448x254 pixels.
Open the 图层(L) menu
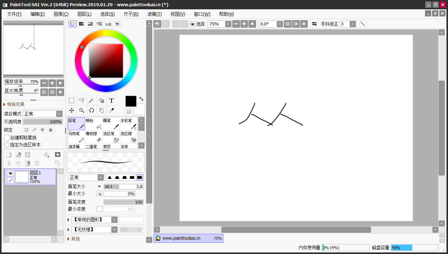(84, 14)
